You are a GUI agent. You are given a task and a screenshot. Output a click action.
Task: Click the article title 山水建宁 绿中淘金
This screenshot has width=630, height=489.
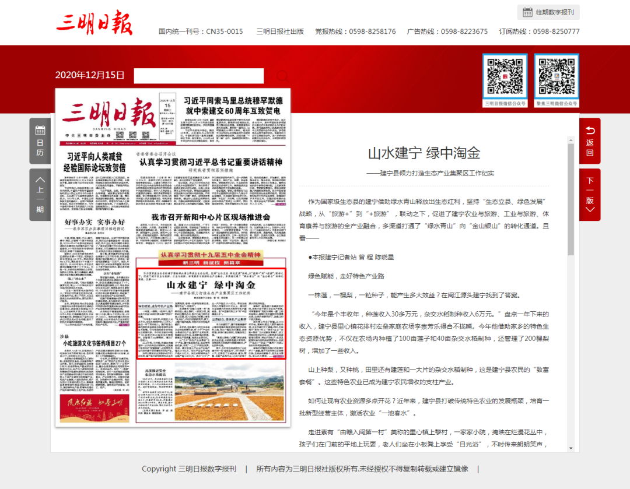coord(424,153)
